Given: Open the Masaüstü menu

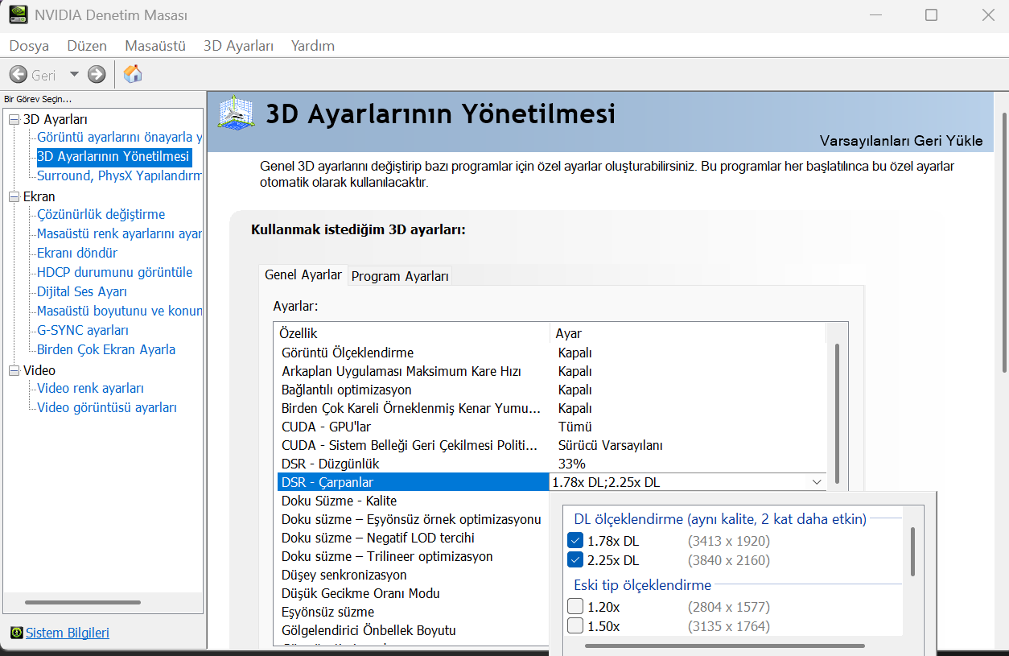Looking at the screenshot, I should pos(155,46).
